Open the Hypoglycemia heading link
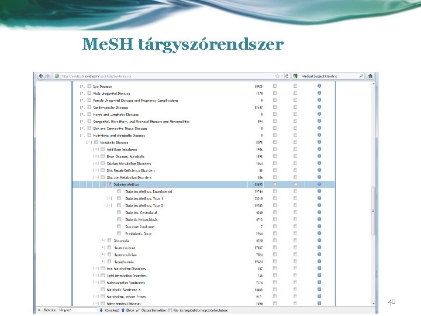 point(124,262)
